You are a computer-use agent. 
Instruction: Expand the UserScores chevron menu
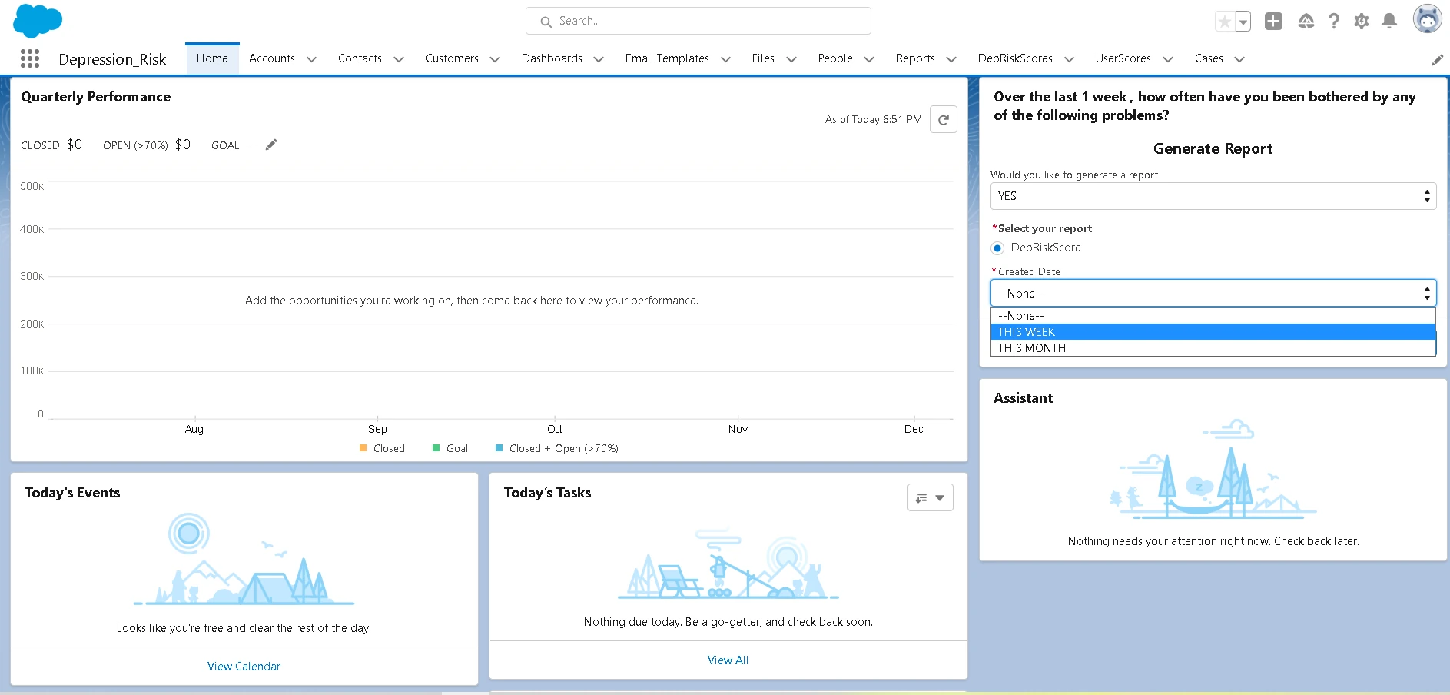[1168, 59]
